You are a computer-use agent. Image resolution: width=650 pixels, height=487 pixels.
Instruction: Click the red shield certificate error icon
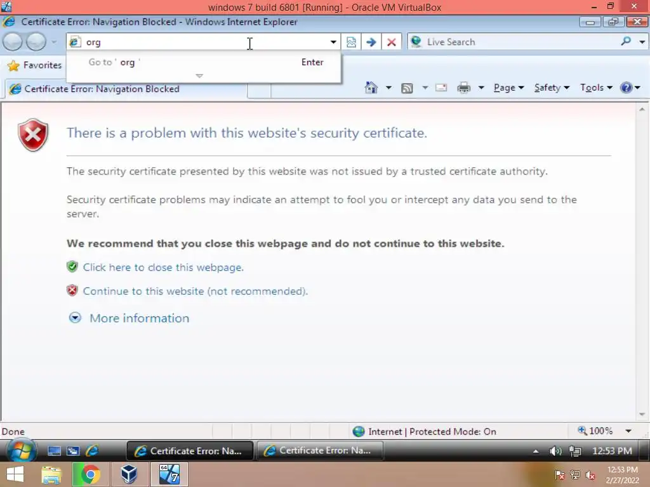pos(33,134)
